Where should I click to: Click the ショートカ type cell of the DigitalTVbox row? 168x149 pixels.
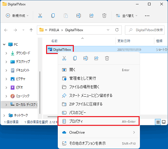(162, 50)
